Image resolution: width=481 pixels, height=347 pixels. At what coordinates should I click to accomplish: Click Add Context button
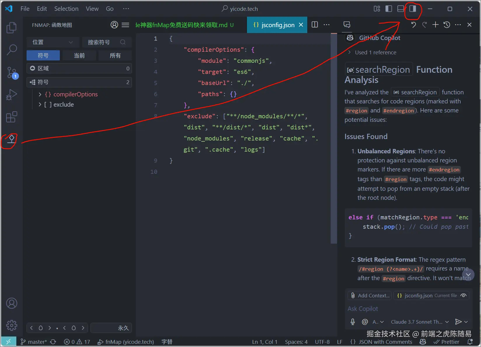point(370,296)
